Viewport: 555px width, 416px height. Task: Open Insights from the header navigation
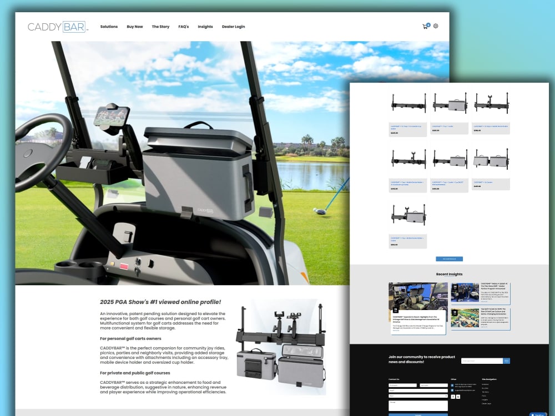[205, 27]
